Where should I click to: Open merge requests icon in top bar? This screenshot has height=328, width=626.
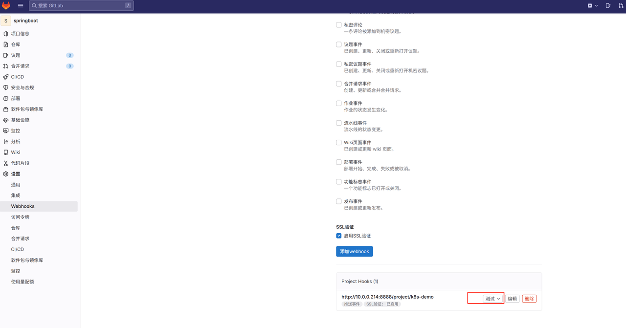(621, 6)
